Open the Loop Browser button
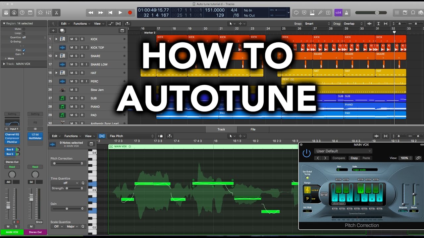Screen dimensions: 424x238 tap(413, 13)
